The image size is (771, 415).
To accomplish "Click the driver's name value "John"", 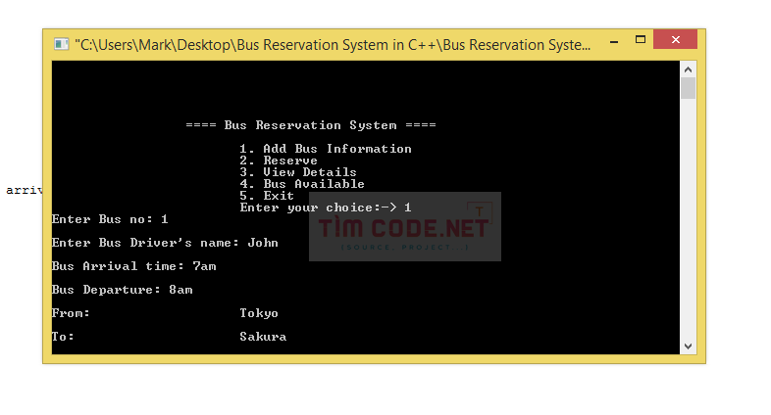I will [263, 243].
